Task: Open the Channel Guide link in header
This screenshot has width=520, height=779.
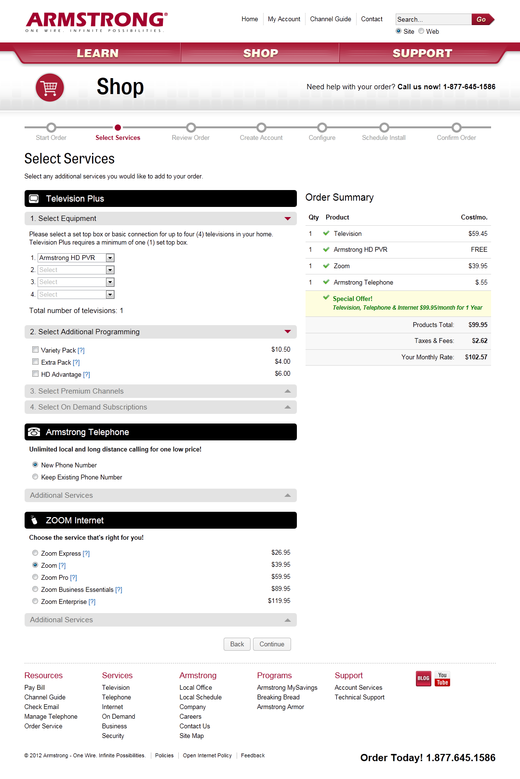Action: [x=330, y=19]
